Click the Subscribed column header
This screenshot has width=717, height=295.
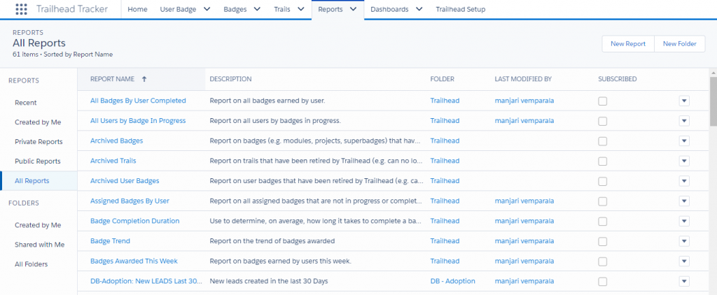618,79
